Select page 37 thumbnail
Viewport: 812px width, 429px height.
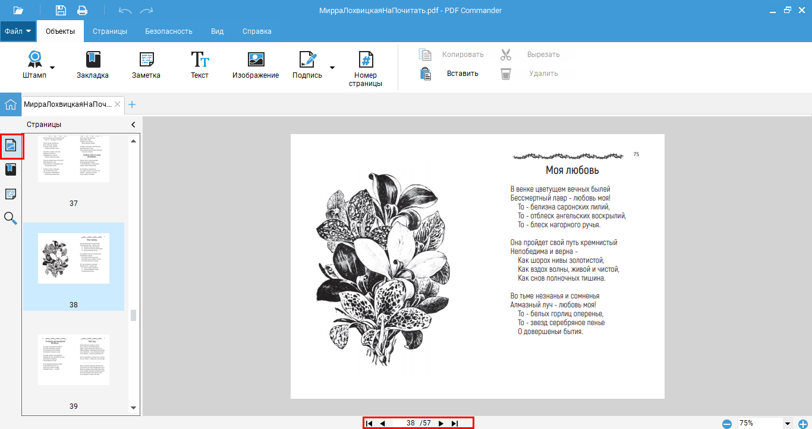coord(74,159)
